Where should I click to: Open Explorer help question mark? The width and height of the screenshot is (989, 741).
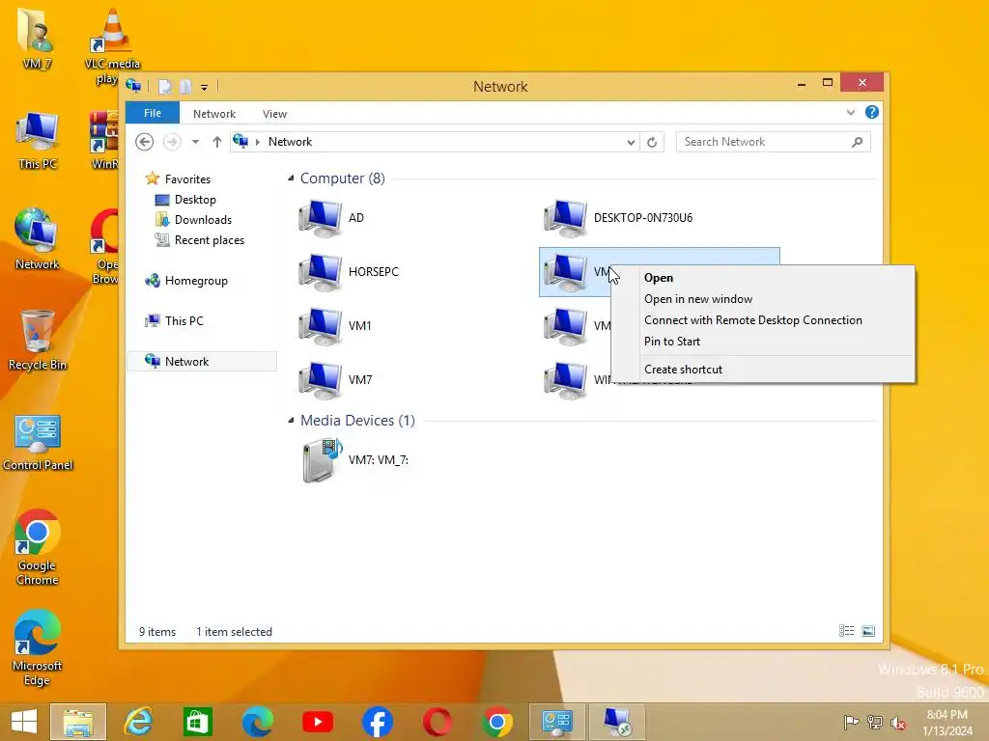pos(872,112)
